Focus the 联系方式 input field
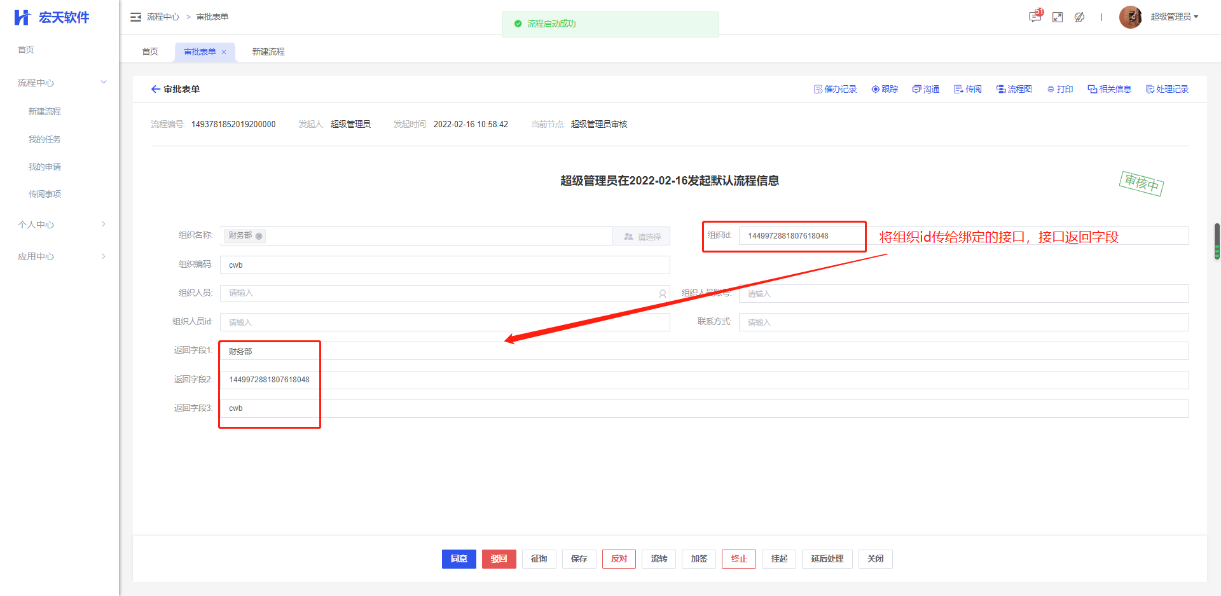 963,322
